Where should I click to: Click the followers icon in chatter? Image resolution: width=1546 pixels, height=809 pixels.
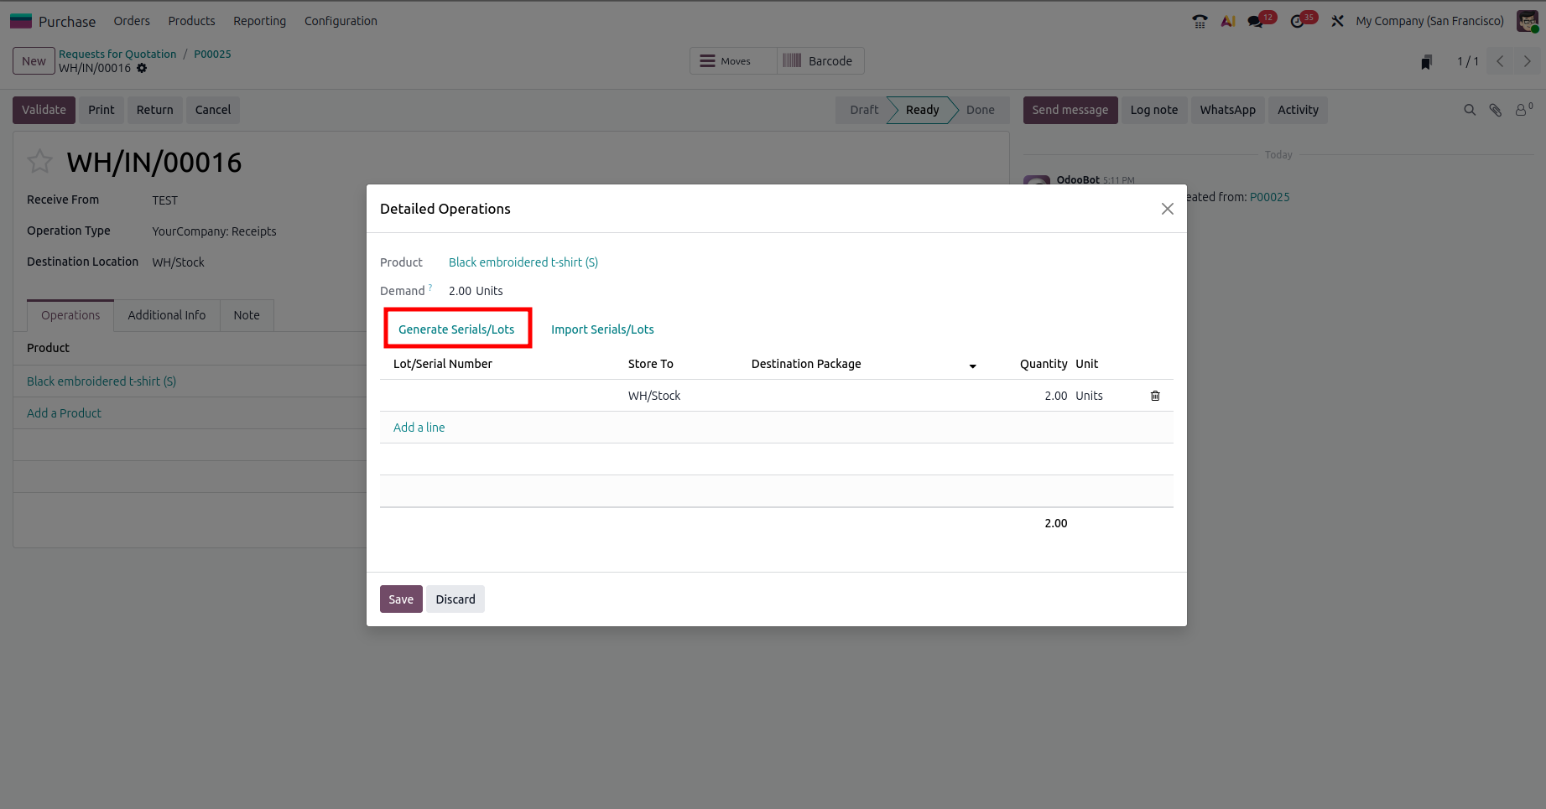(1523, 109)
